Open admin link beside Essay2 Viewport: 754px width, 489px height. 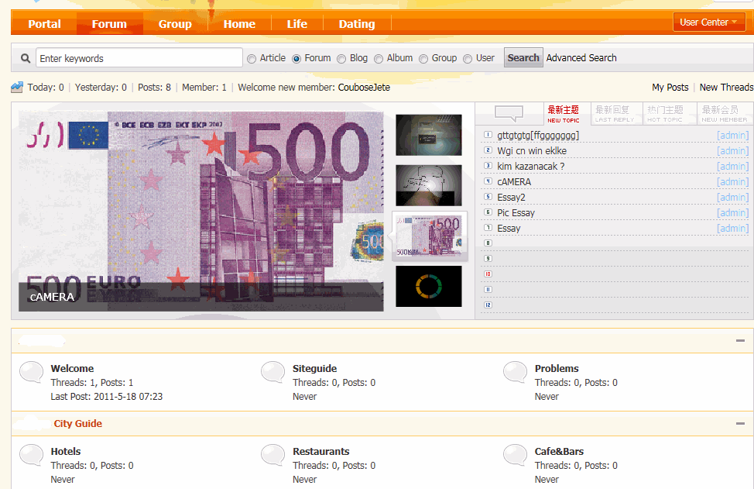click(733, 198)
